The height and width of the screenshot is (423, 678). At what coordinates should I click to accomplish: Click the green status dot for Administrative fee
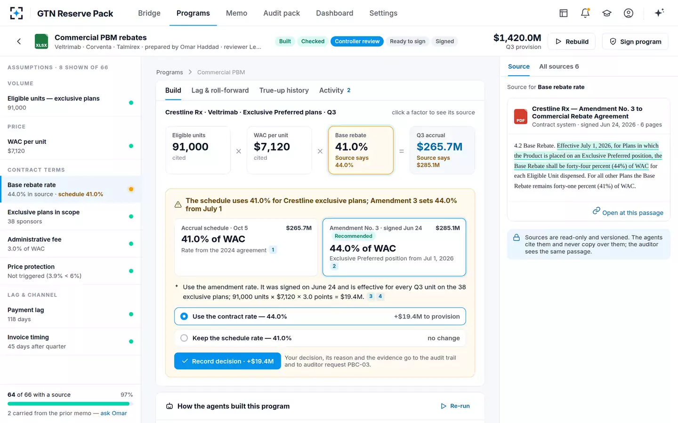coord(131,244)
